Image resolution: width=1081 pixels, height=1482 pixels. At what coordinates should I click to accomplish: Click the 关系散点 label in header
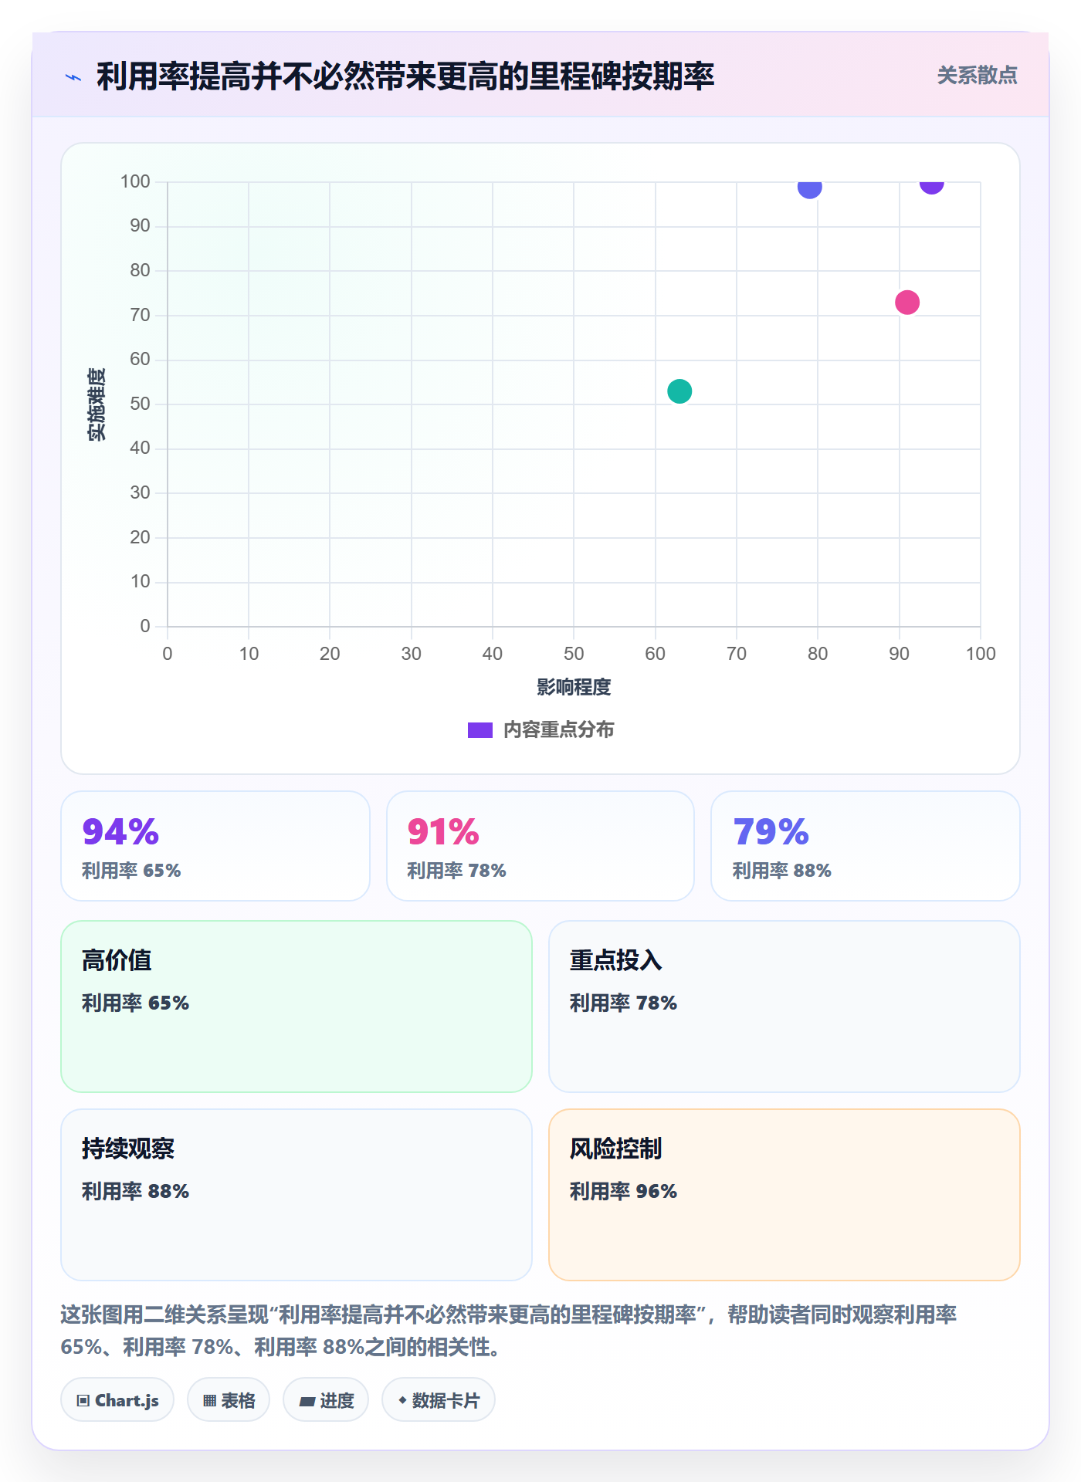(977, 76)
